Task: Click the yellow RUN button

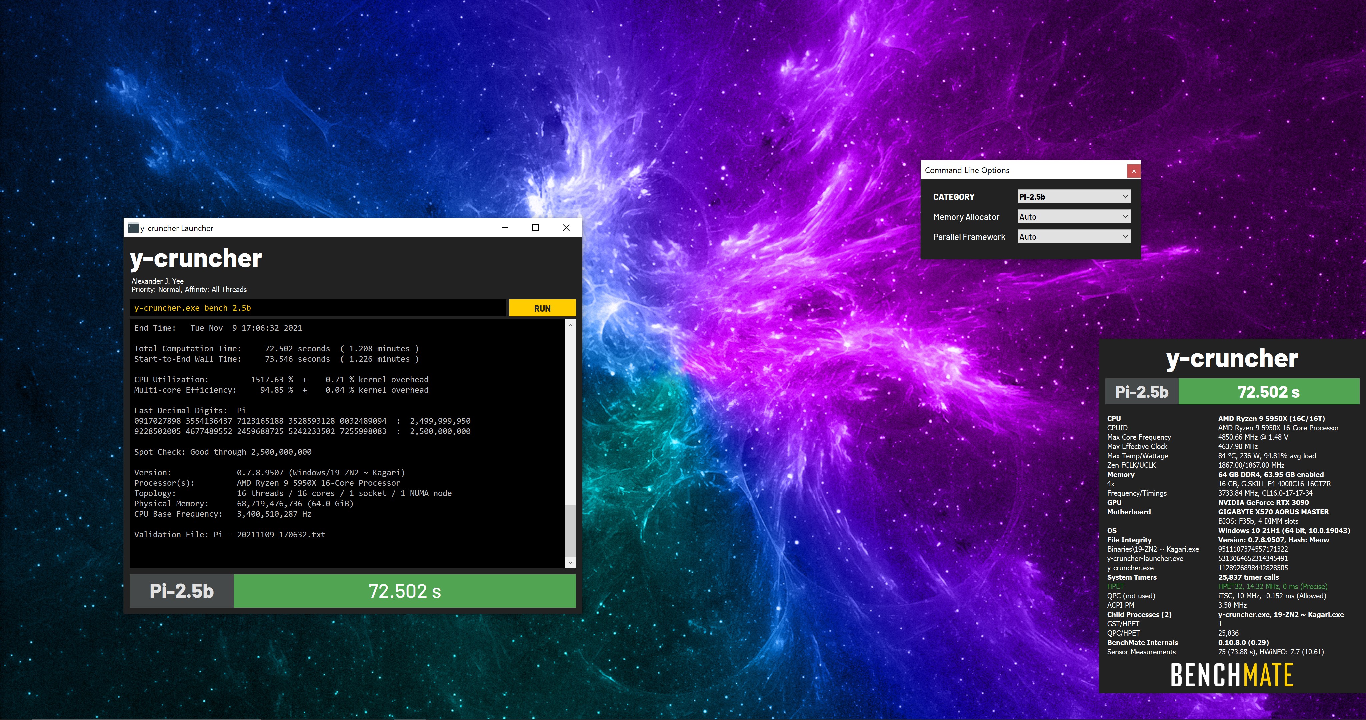Action: point(542,308)
